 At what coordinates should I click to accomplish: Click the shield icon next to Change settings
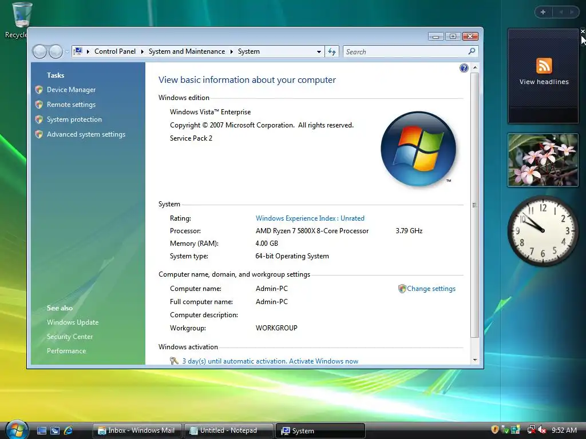(x=402, y=289)
